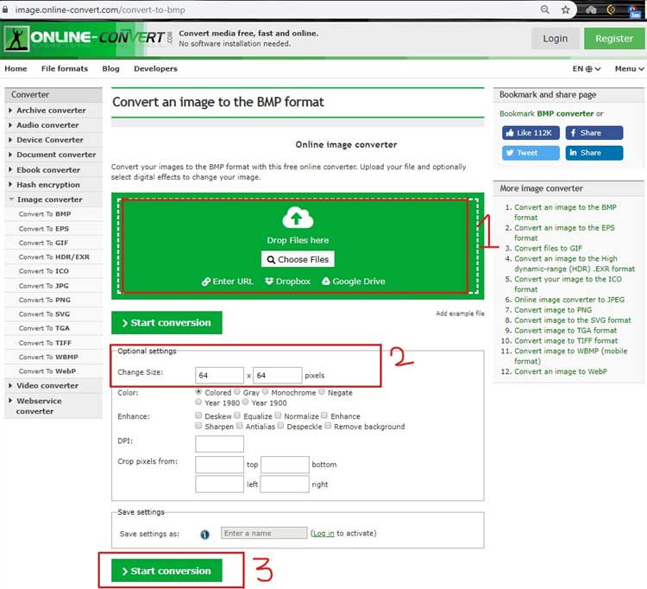
Task: Select the Monochrome color option
Action: coord(268,392)
